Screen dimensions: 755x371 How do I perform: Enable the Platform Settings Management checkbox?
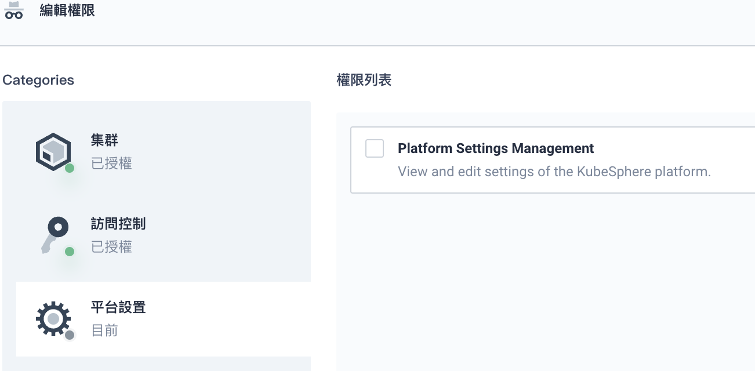click(375, 148)
